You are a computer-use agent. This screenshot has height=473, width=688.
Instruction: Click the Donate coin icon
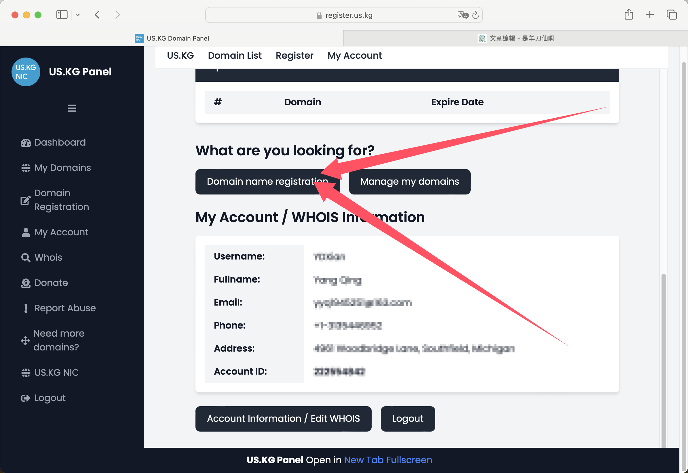tap(26, 283)
